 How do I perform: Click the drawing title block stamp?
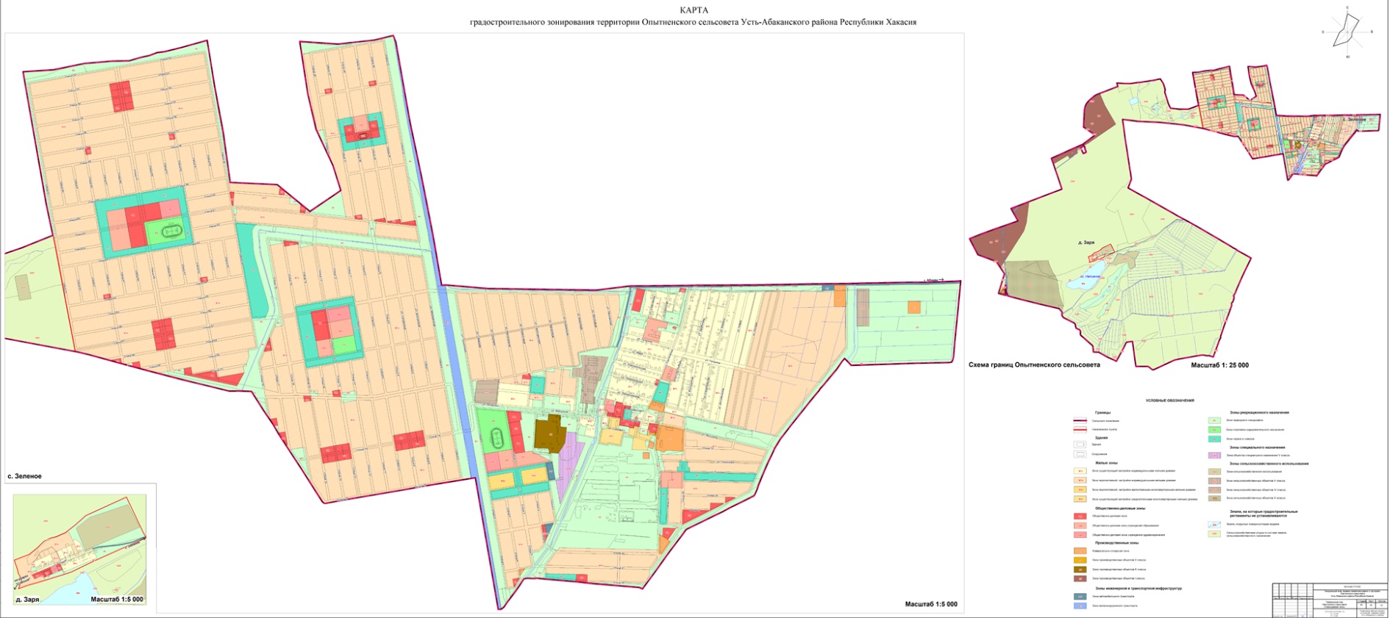click(x=1330, y=600)
